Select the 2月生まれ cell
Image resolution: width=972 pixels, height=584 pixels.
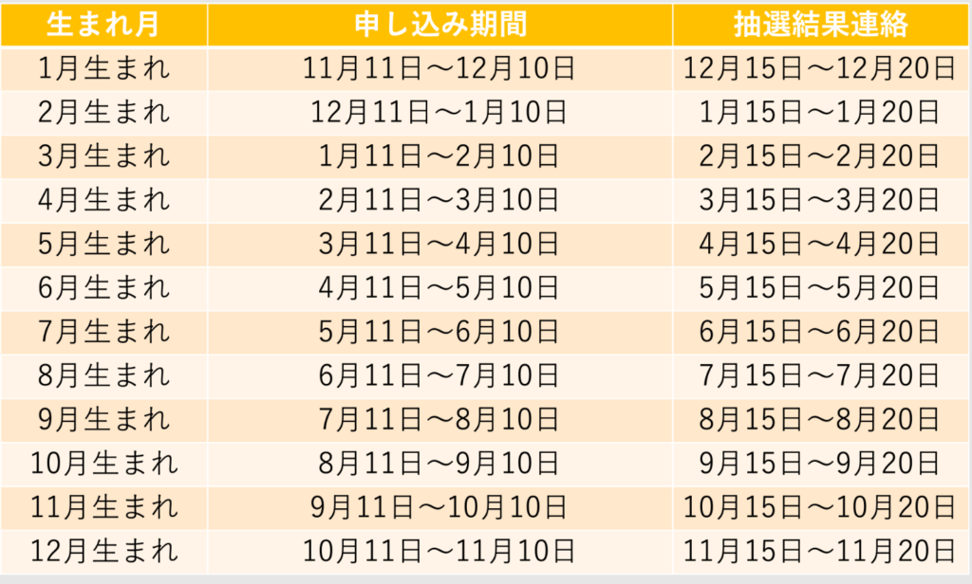(103, 113)
